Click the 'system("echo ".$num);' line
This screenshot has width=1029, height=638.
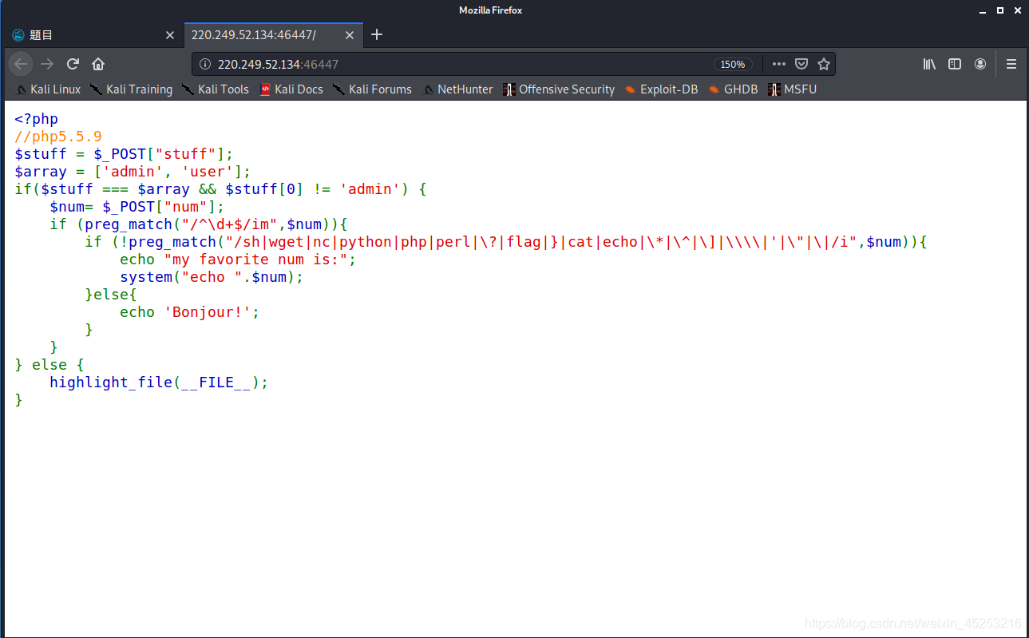(x=212, y=277)
